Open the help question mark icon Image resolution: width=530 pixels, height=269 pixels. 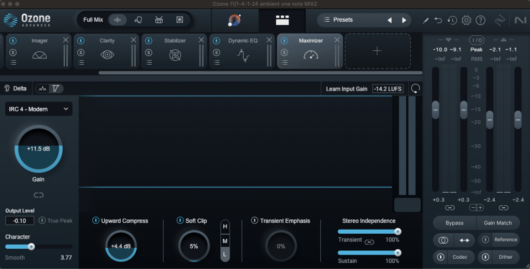point(480,20)
